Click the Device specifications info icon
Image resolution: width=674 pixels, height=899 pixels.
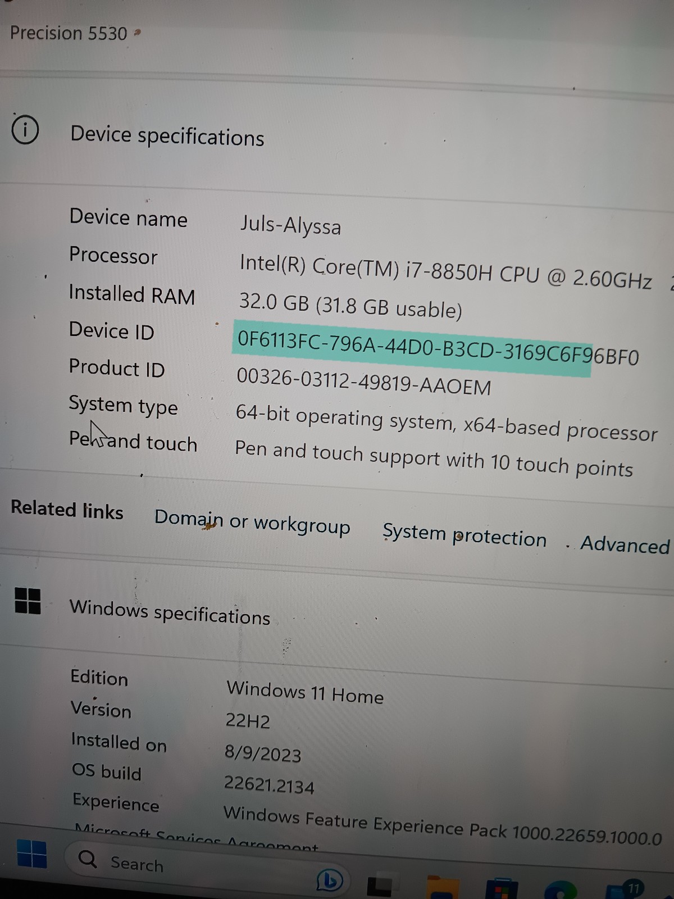(x=25, y=130)
